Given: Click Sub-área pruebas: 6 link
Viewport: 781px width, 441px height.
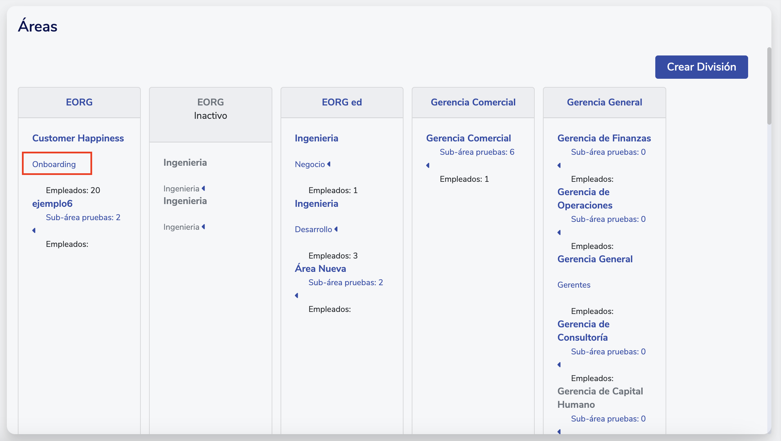Looking at the screenshot, I should pyautogui.click(x=477, y=152).
